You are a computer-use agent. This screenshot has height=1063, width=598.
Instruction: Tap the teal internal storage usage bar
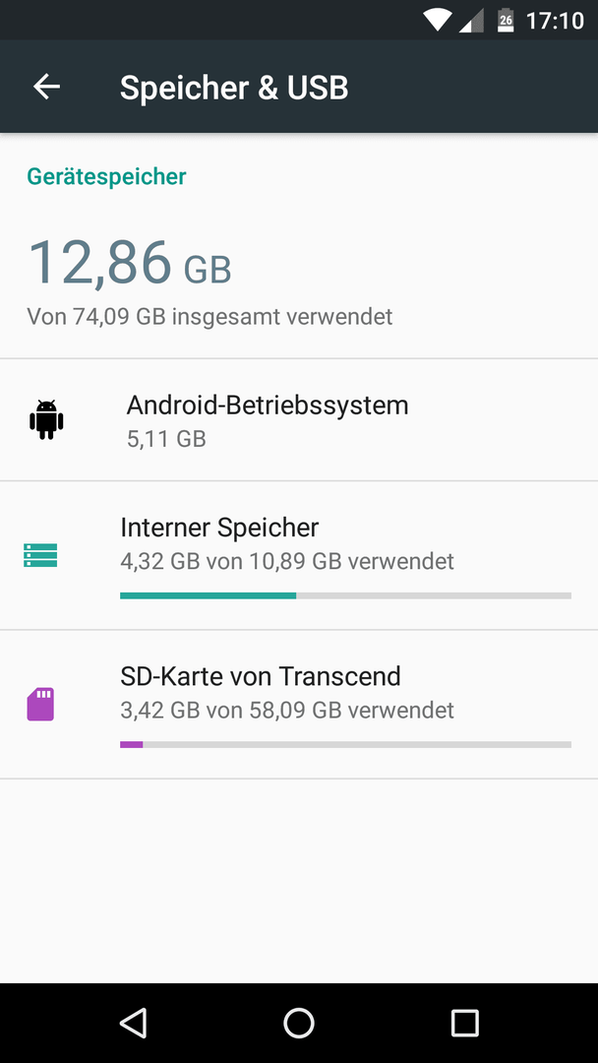345,595
